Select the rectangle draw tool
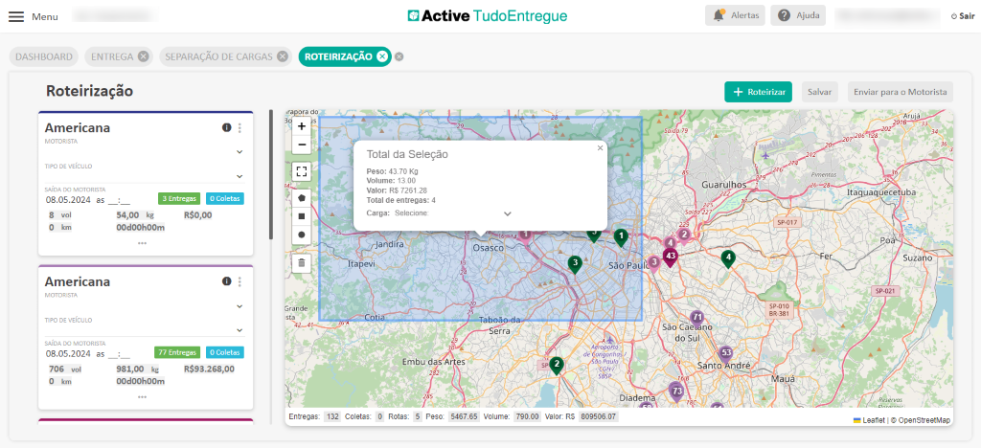Screen dimensions: 981x448 pos(302,216)
